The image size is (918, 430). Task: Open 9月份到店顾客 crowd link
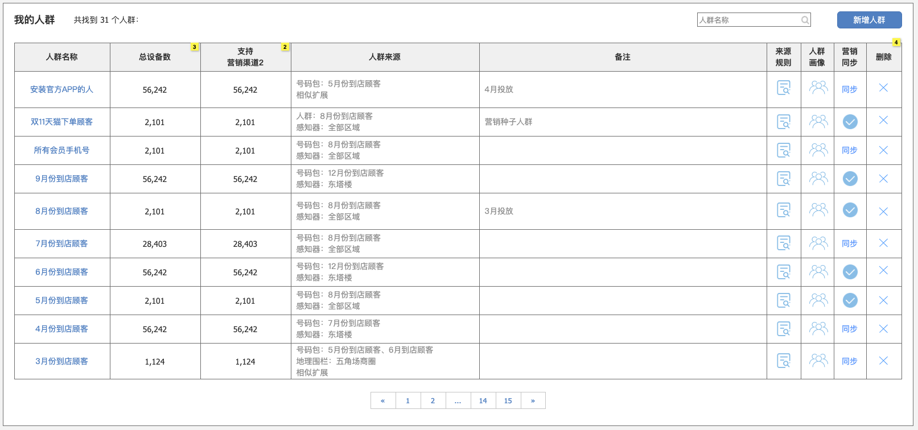point(61,179)
